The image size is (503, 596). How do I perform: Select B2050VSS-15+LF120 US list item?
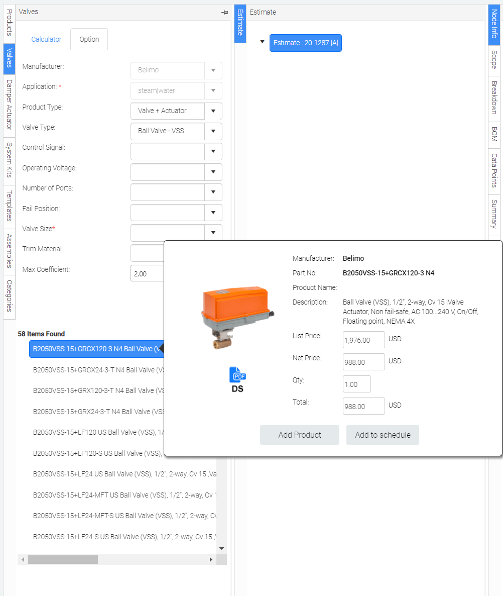tap(98, 433)
